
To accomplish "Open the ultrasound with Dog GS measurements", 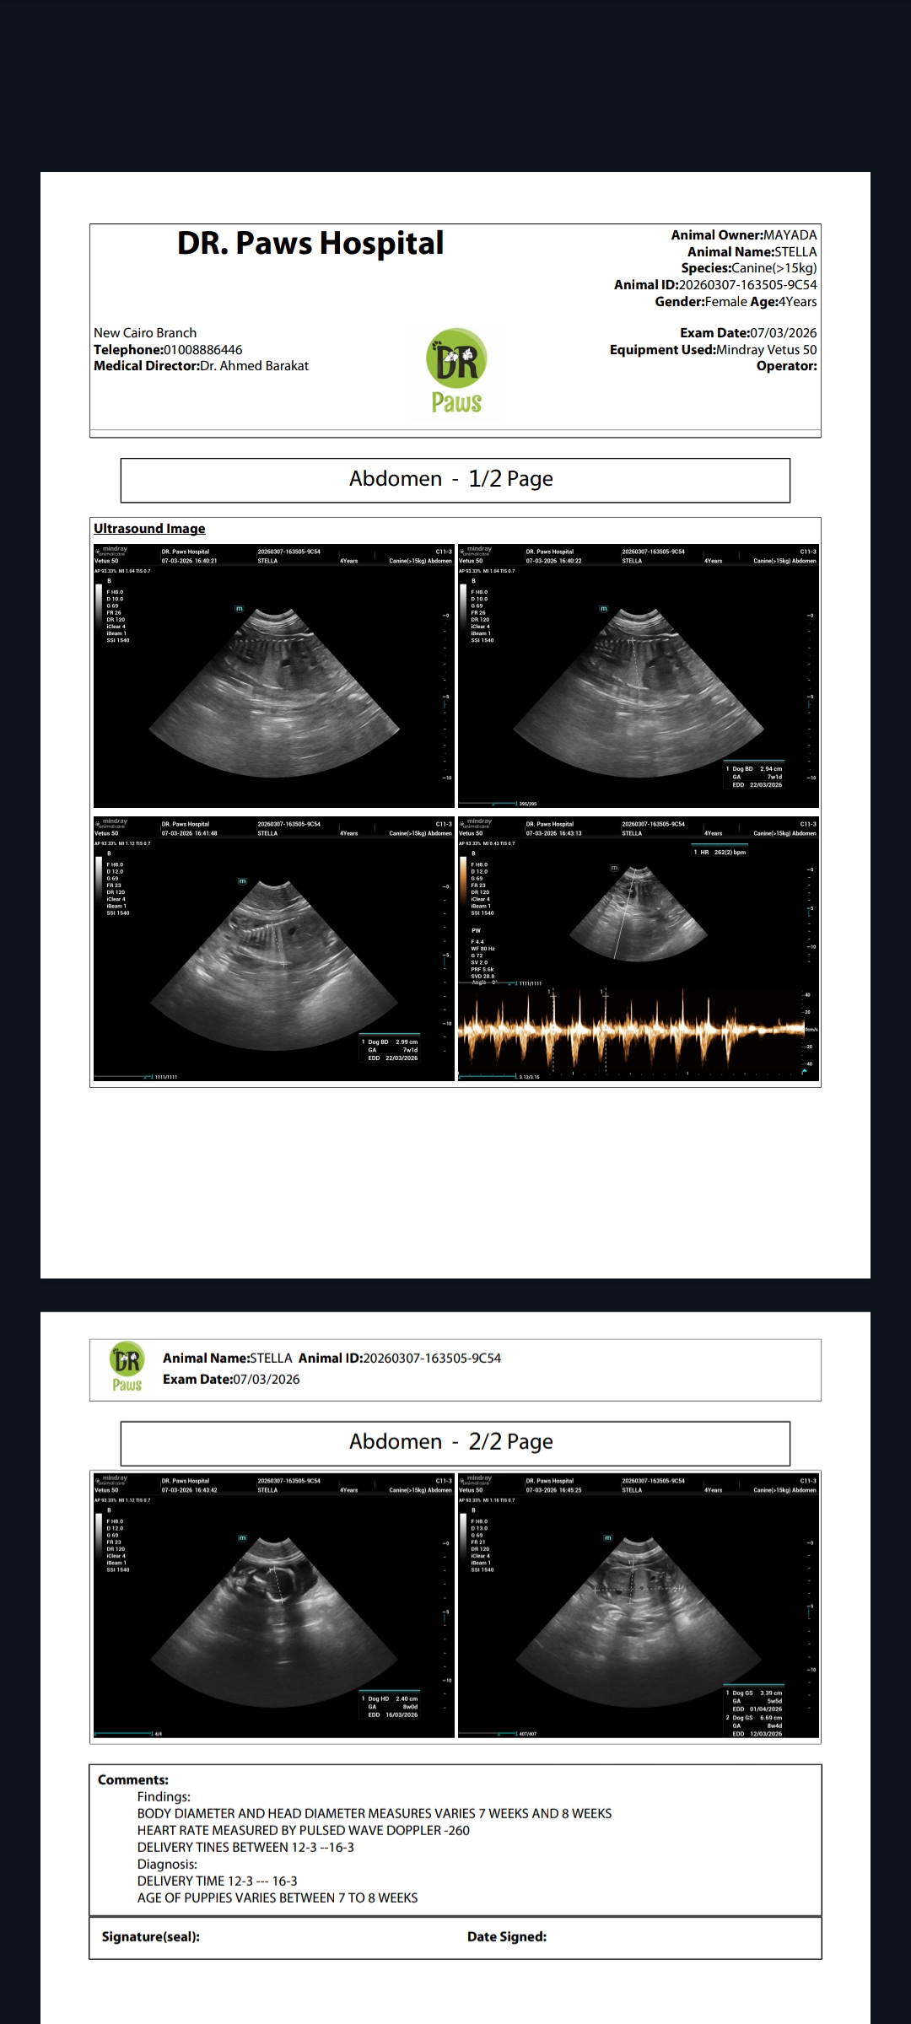I will [639, 1607].
